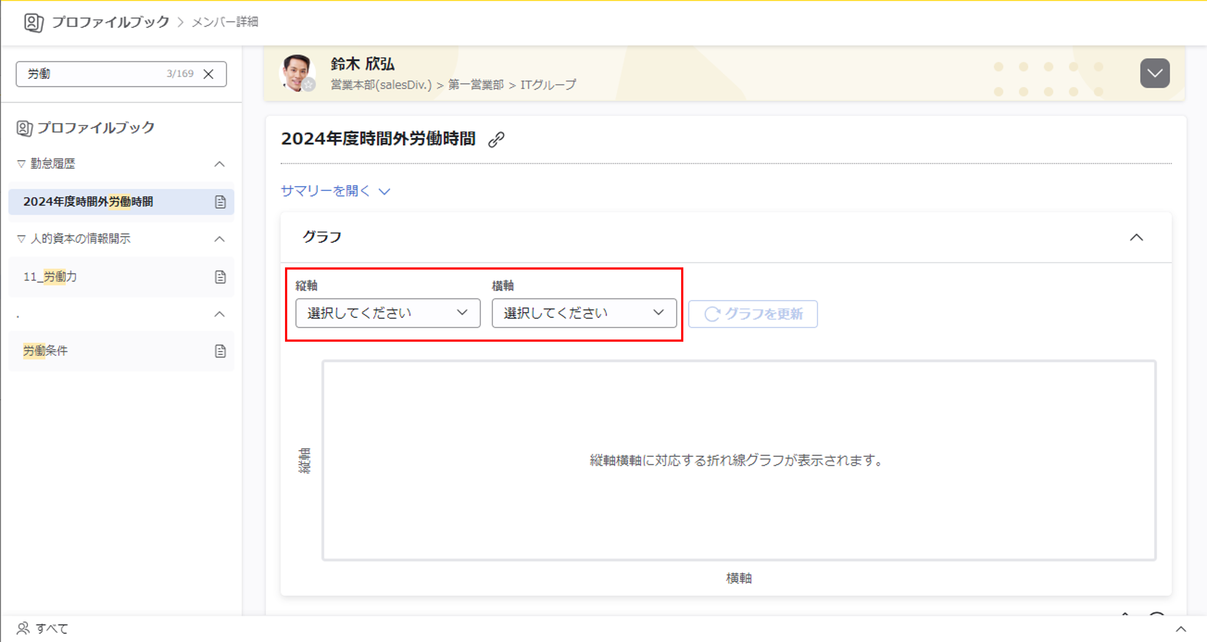Image resolution: width=1207 pixels, height=642 pixels.
Task: Open the 縦軸 dropdown
Action: click(x=388, y=313)
